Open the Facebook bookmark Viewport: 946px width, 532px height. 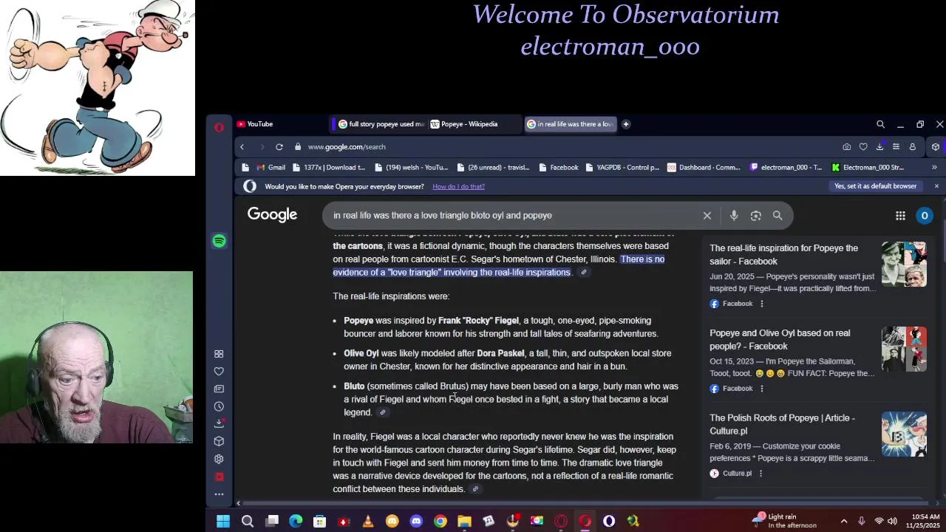558,168
